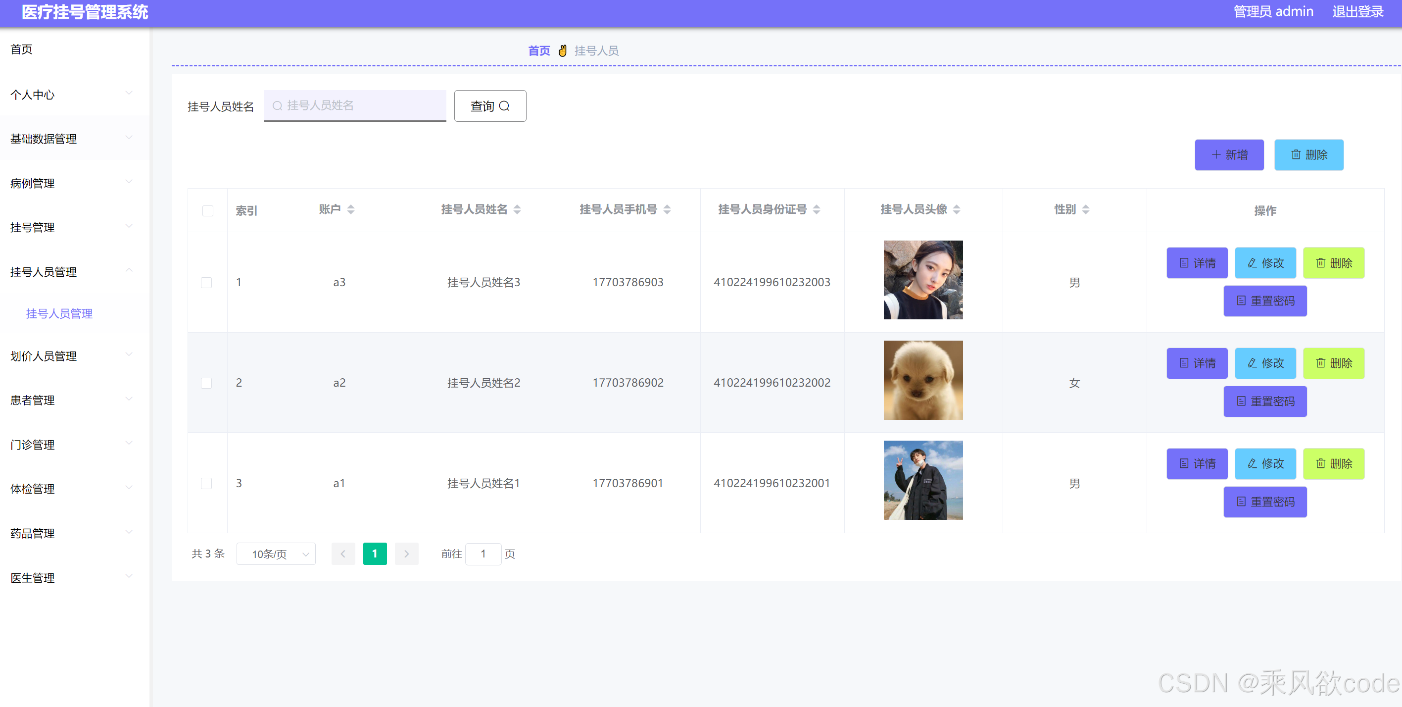This screenshot has height=707, width=1402.
Task: Sort the 性别 column using its arrows
Action: (1085, 210)
